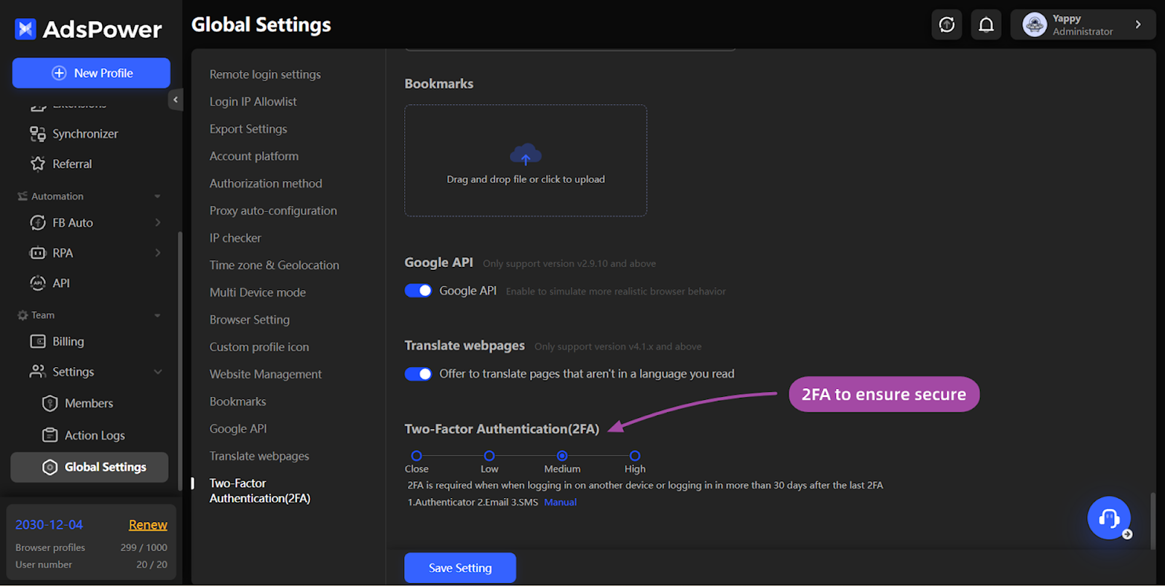Click the 299 / 1000 browser profiles count
This screenshot has height=586, width=1165.
[x=143, y=547]
